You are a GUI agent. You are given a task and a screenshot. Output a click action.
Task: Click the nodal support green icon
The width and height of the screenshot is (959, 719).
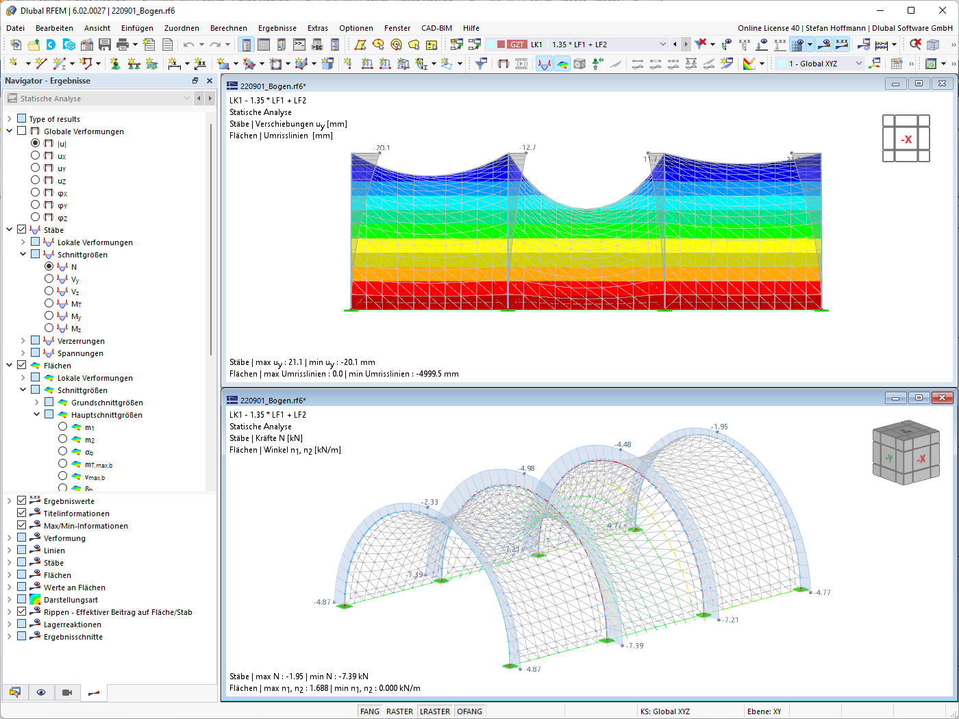[115, 64]
